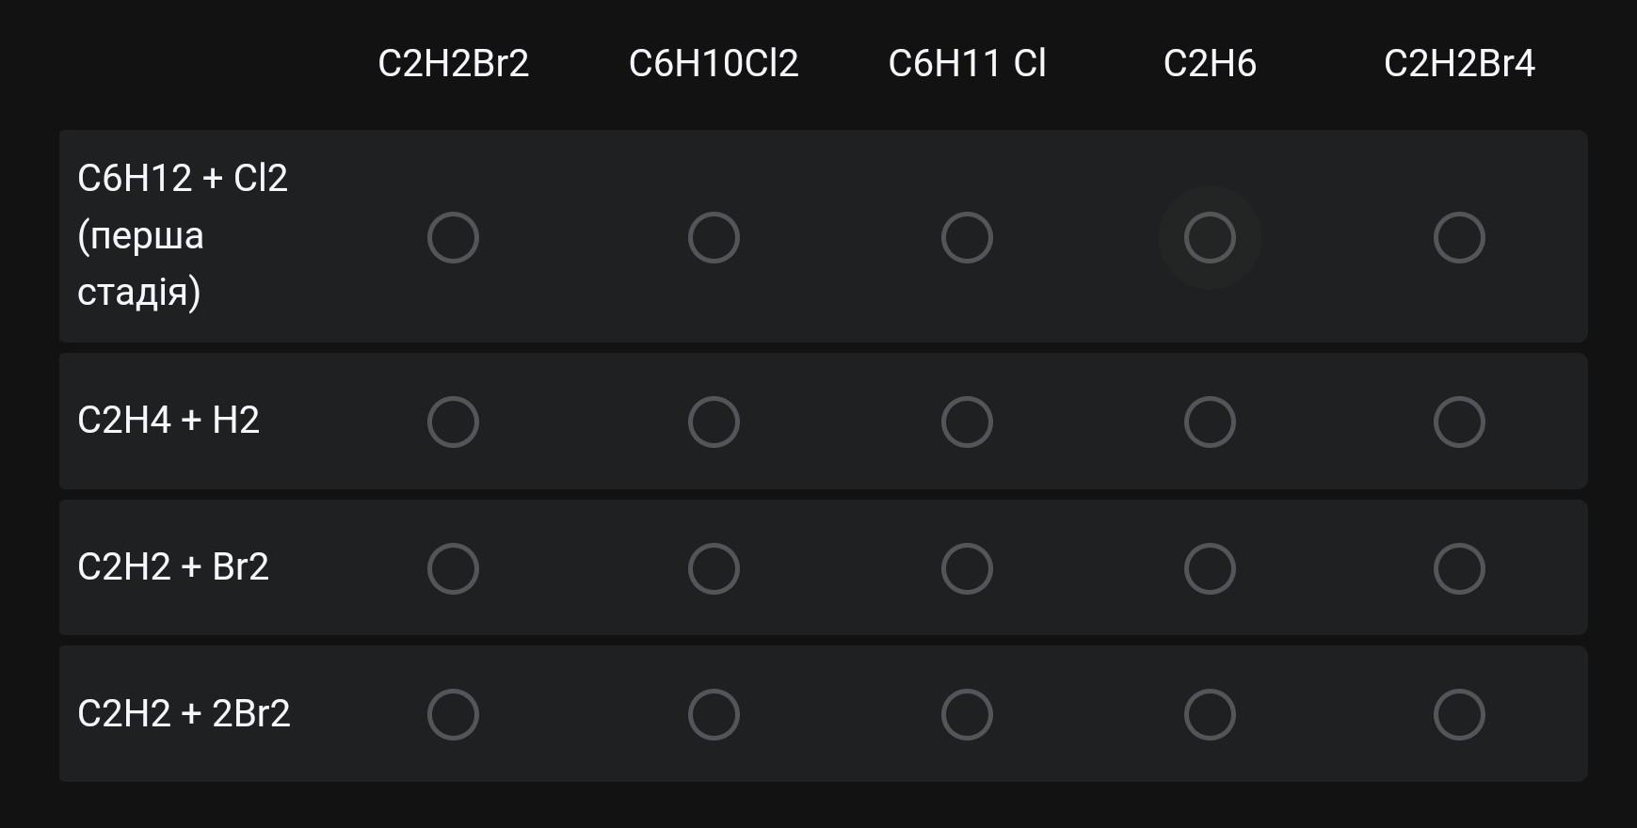Select C6H10Cl2 for the C2H4 + H2 row
Viewport: 1637px width, 828px height.
[714, 422]
